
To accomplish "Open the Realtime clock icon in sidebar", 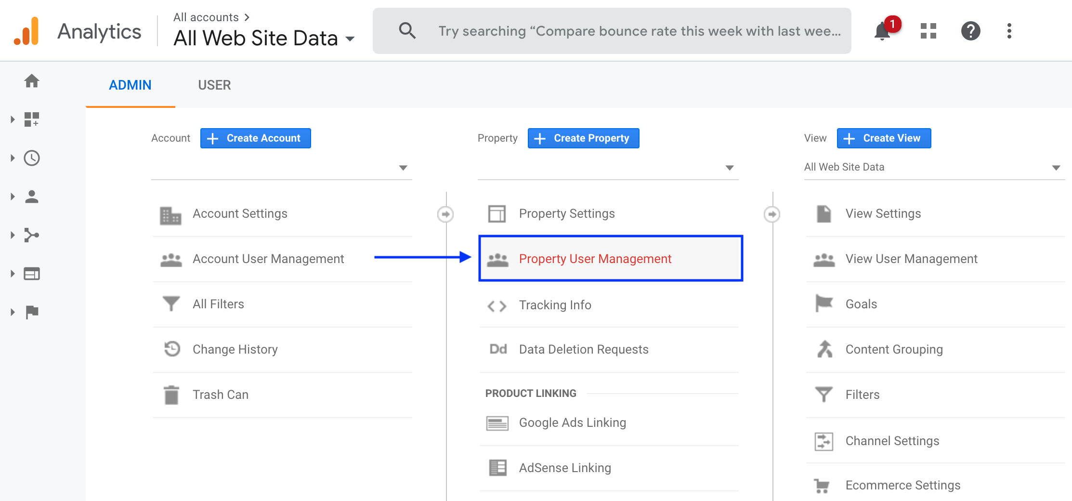I will (32, 158).
